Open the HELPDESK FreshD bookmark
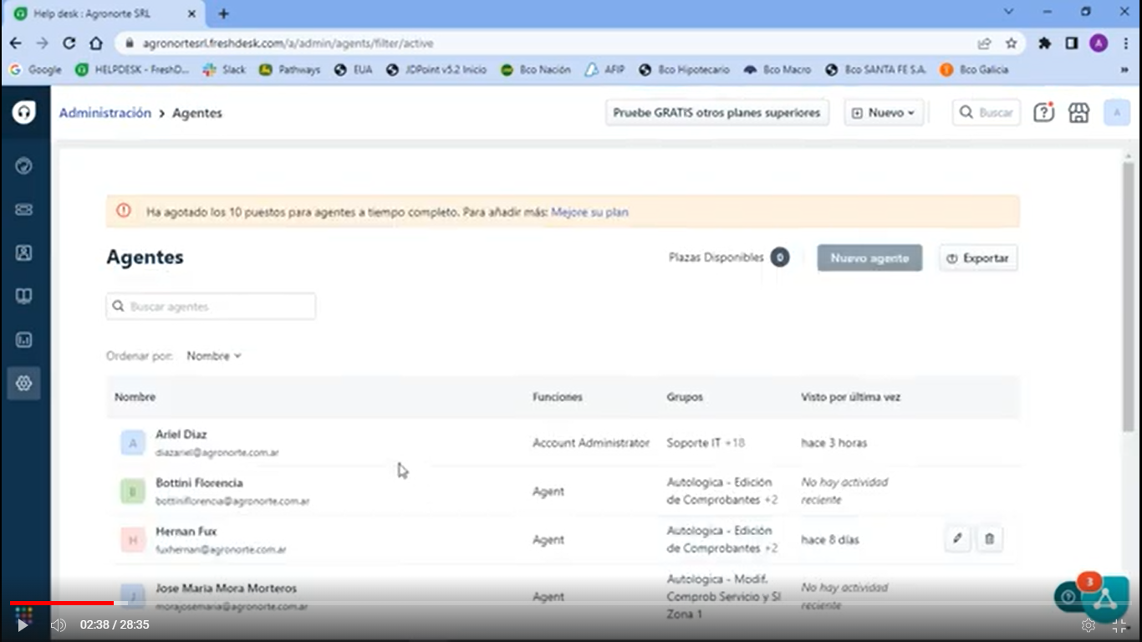1142x642 pixels. coord(132,70)
